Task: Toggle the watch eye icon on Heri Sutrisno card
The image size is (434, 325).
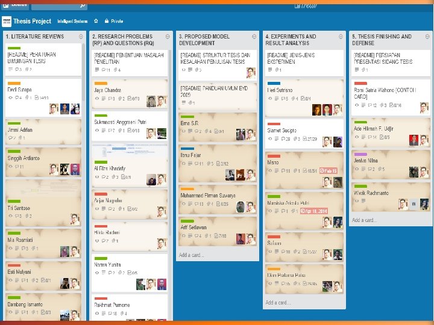Action: (270, 98)
